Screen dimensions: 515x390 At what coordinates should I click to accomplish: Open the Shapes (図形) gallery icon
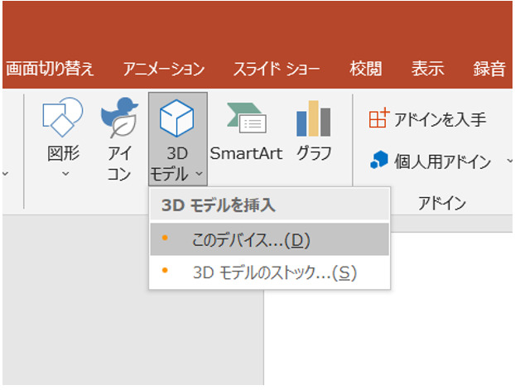[62, 120]
